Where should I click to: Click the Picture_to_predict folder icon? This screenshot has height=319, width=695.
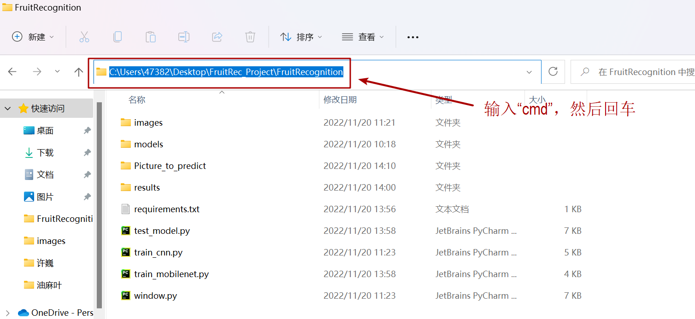(x=126, y=166)
